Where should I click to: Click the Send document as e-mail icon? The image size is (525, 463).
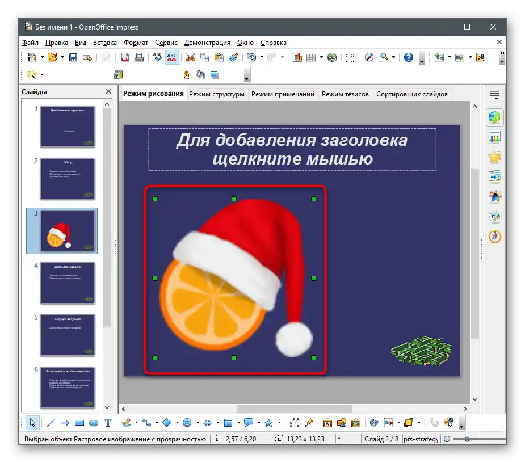click(87, 57)
